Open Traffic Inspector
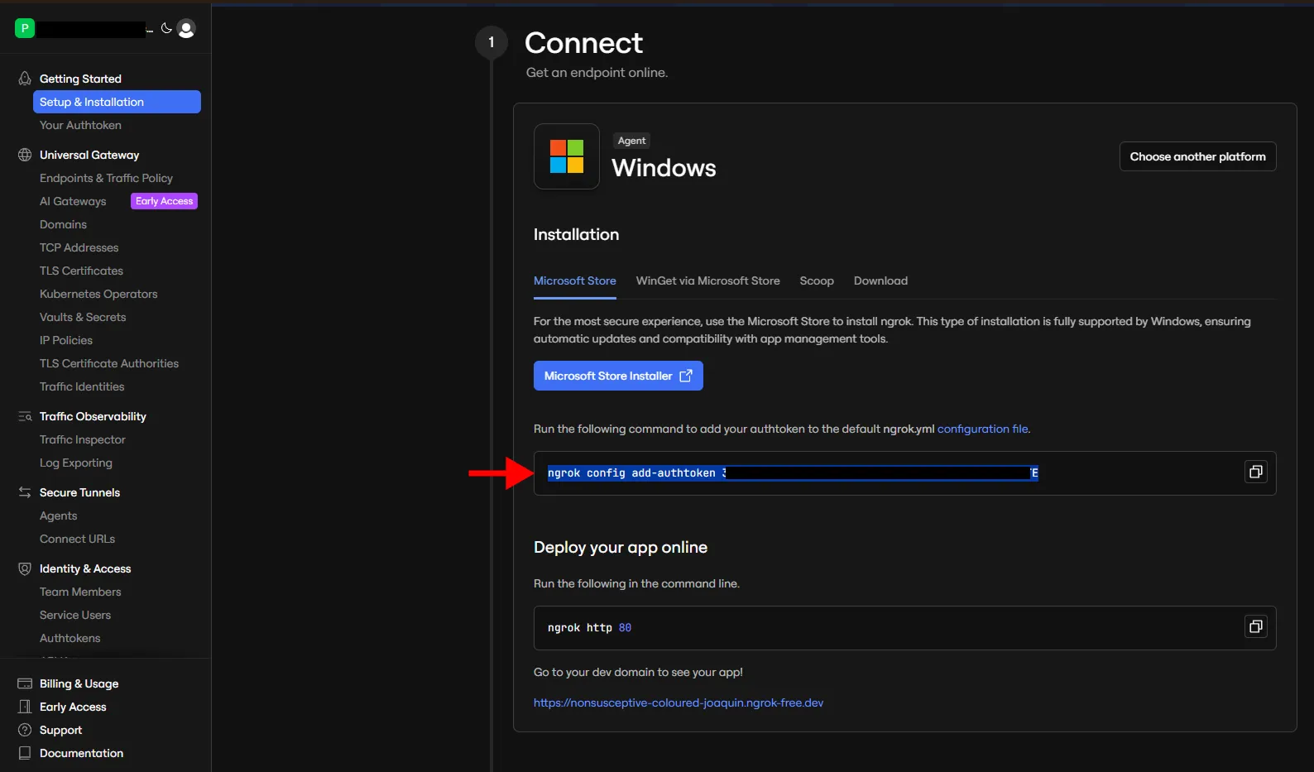 click(83, 439)
